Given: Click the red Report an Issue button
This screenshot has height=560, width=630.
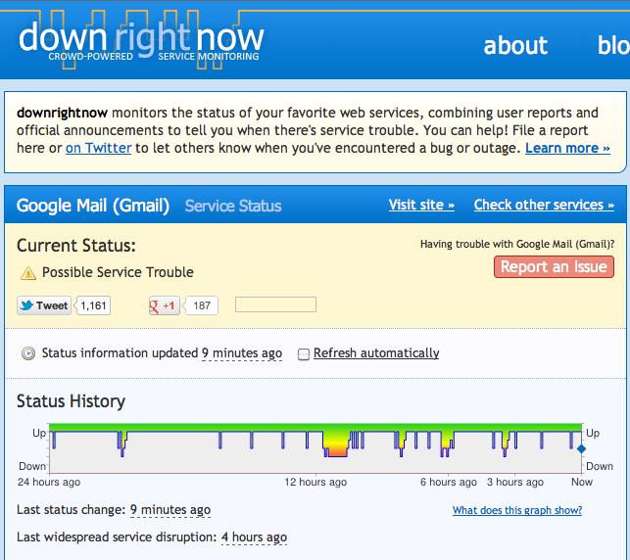Looking at the screenshot, I should (x=554, y=266).
